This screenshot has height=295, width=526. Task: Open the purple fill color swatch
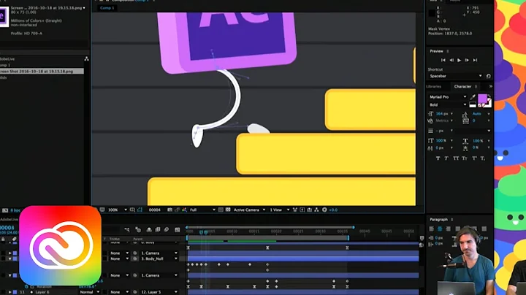(x=482, y=99)
